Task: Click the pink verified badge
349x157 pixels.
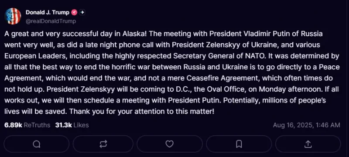Action: click(x=74, y=13)
